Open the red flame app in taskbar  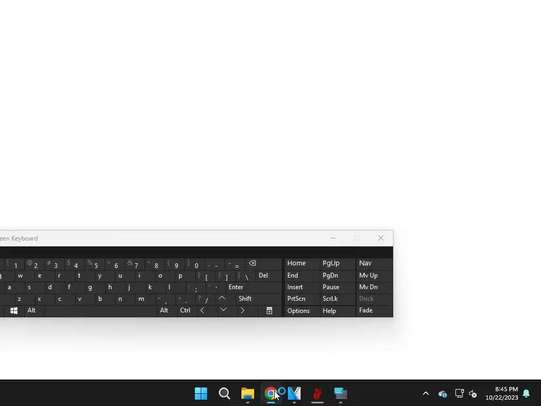click(318, 393)
